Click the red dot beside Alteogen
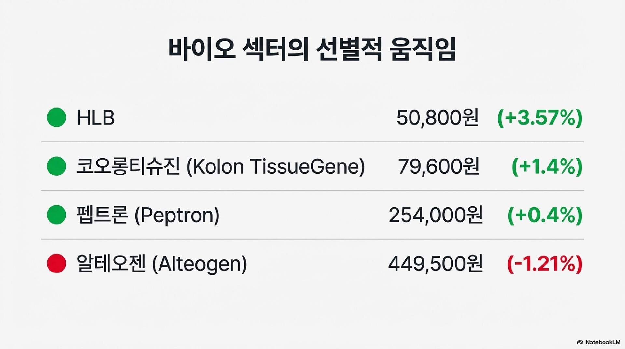Viewport: 625px width, 349px height. [56, 263]
